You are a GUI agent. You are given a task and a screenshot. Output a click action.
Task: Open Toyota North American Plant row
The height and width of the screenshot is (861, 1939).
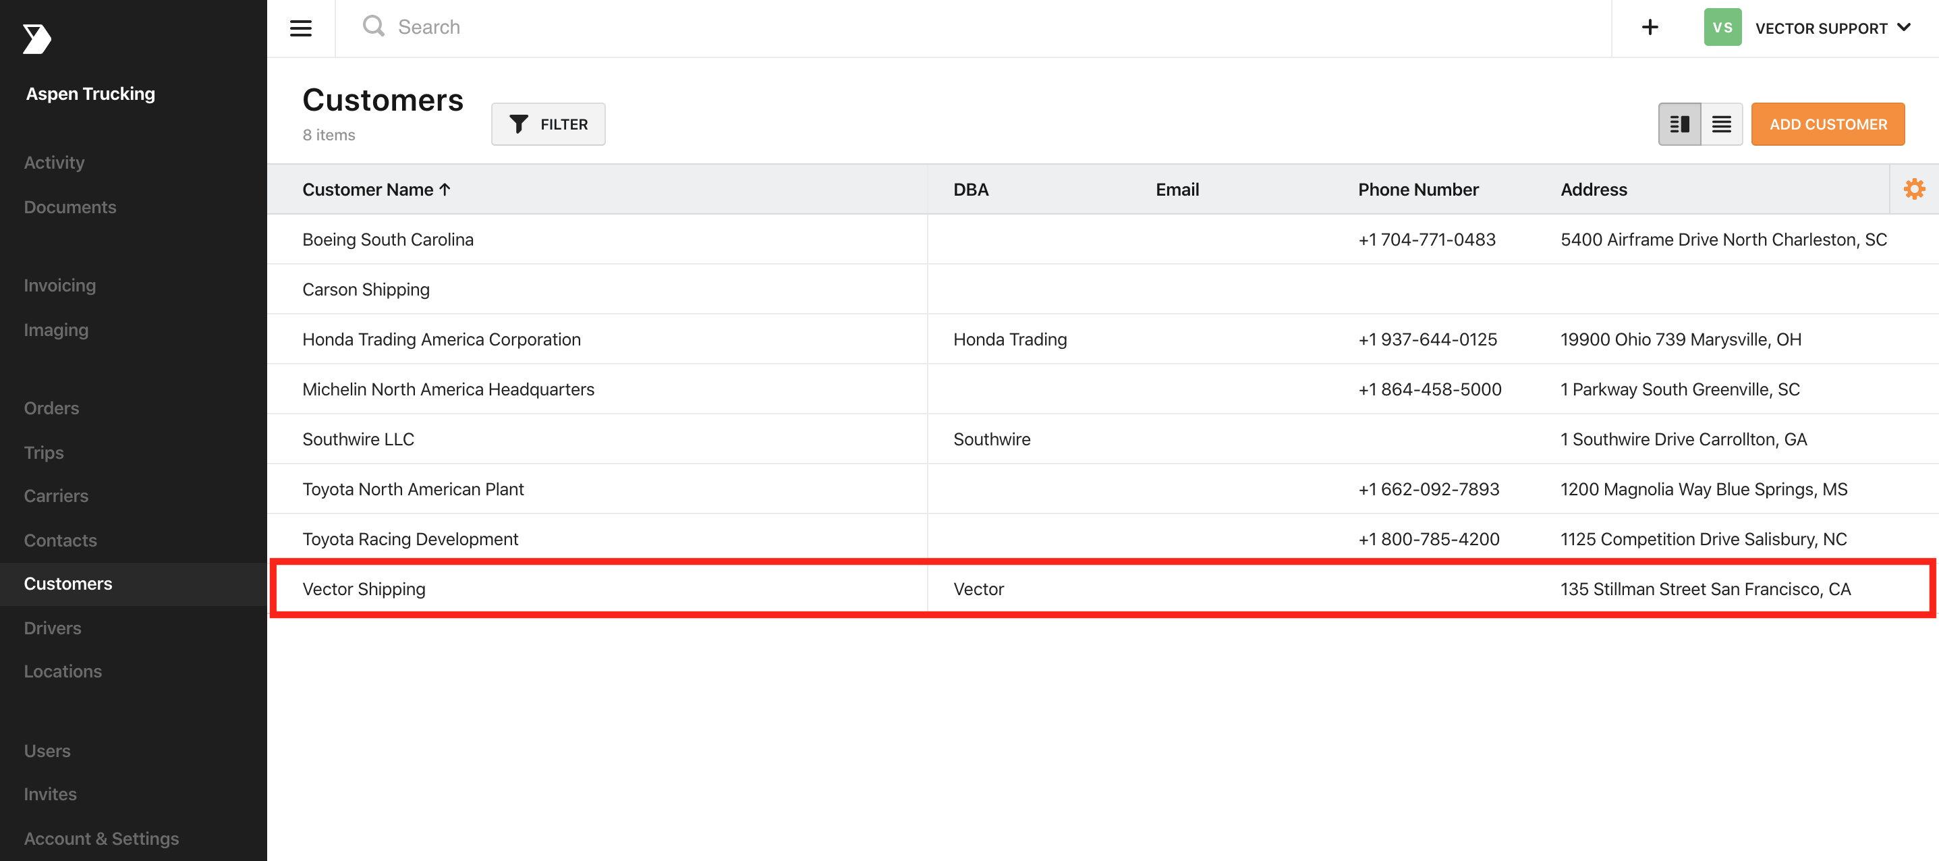coord(1104,489)
